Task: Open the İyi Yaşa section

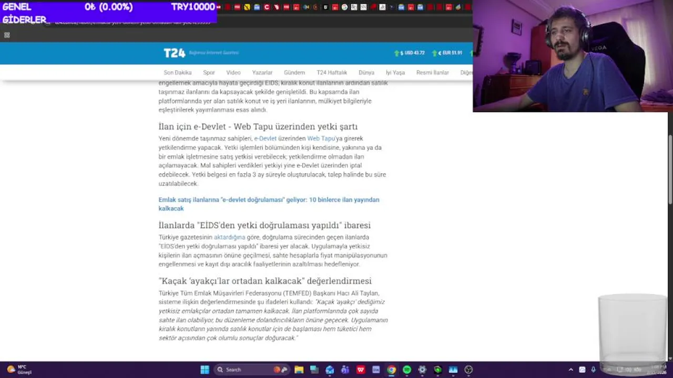Action: 395,72
